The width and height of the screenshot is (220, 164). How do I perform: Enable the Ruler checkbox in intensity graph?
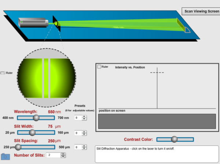coord(99,67)
